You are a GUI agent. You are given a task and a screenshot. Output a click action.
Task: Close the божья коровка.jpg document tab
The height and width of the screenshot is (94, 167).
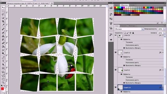[52, 3]
